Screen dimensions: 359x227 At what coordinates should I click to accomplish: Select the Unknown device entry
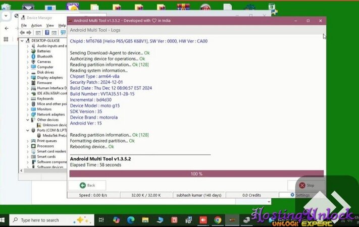55,125
